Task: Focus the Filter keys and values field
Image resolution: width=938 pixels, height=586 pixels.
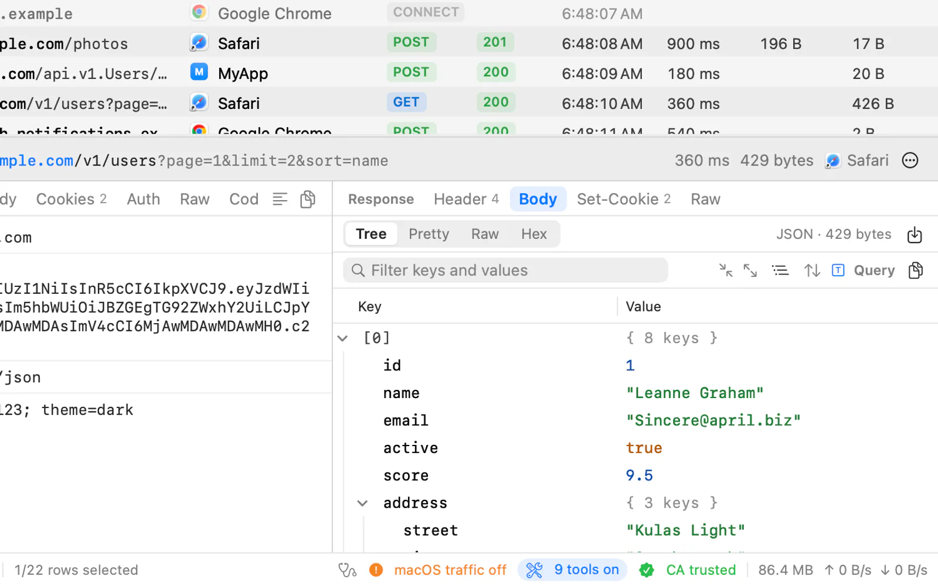Action: coord(505,270)
